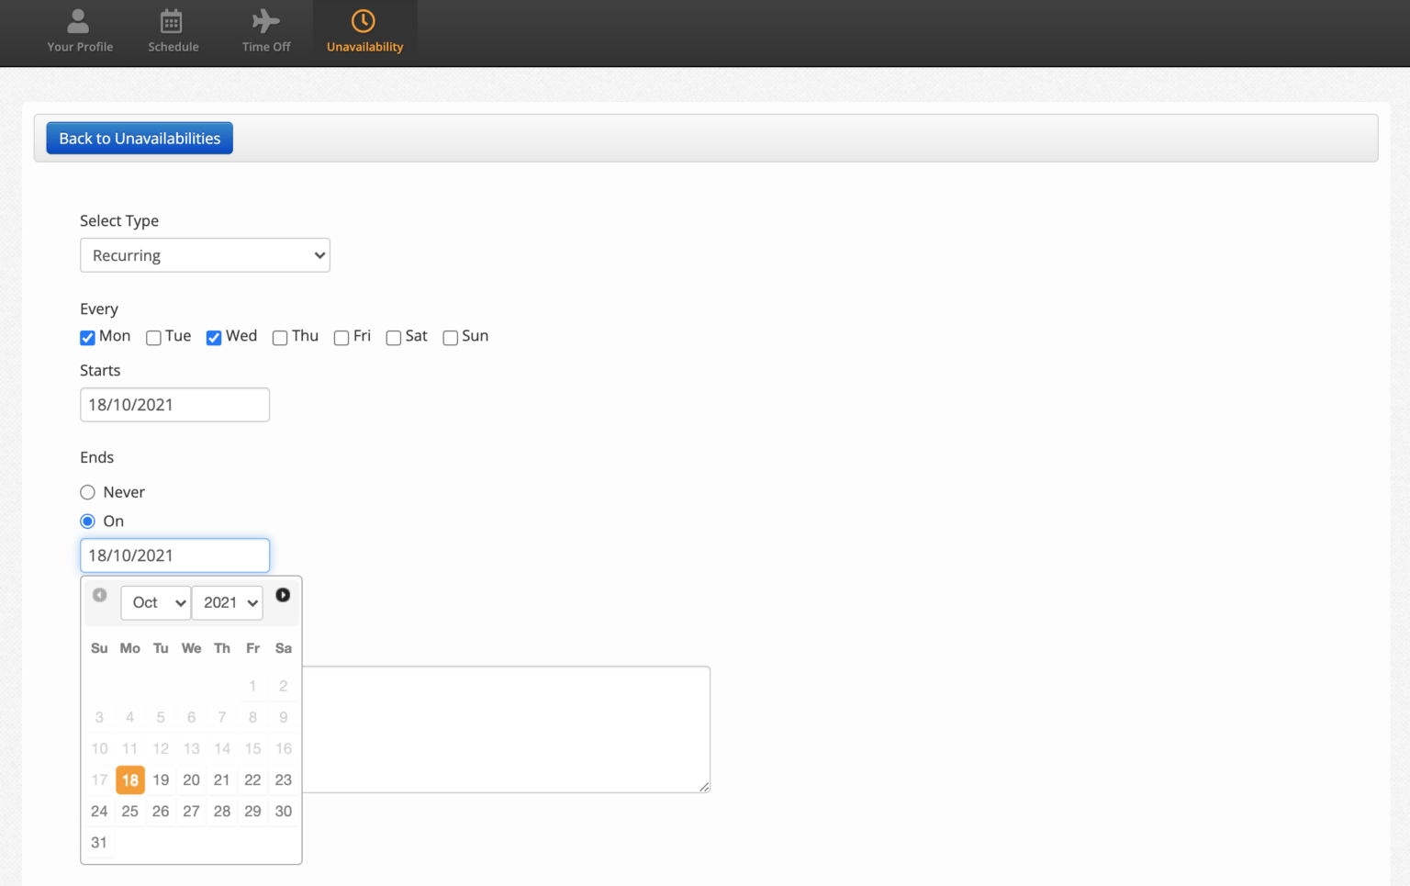
Task: Open the Unavailability clock icon
Action: (364, 20)
